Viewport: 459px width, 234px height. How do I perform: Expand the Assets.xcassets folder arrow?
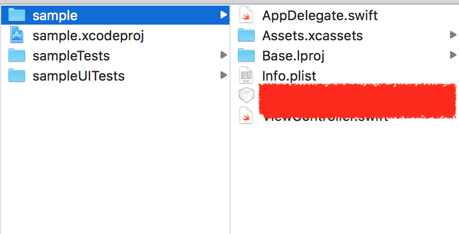[453, 35]
